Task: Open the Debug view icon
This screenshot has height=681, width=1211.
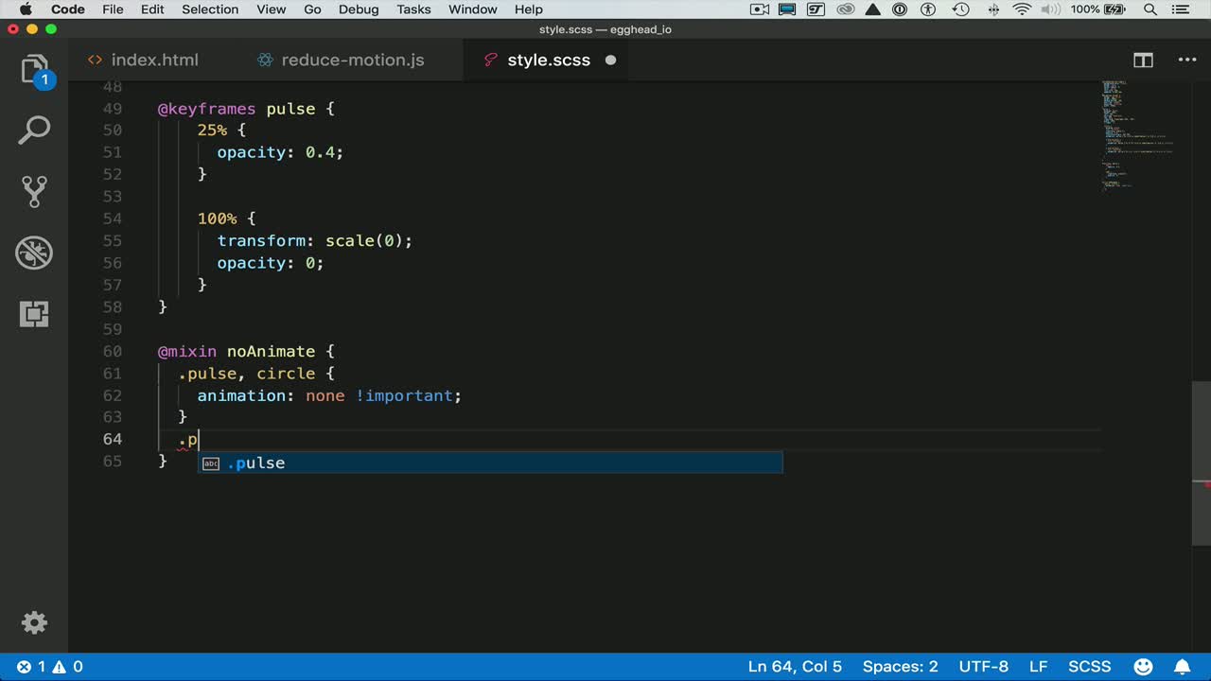Action: 34,253
